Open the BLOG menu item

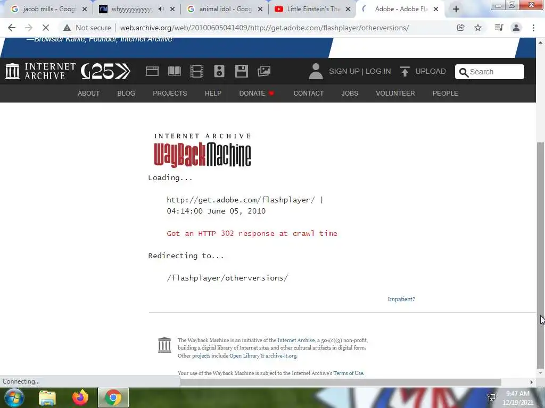[126, 93]
